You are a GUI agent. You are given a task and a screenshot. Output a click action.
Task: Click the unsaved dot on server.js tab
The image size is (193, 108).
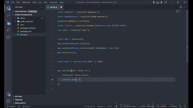pyautogui.click(x=61, y=7)
